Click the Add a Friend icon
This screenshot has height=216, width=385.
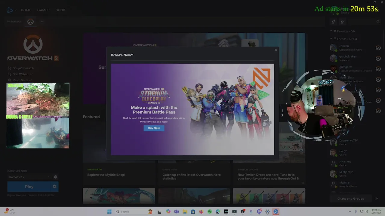pos(333,22)
